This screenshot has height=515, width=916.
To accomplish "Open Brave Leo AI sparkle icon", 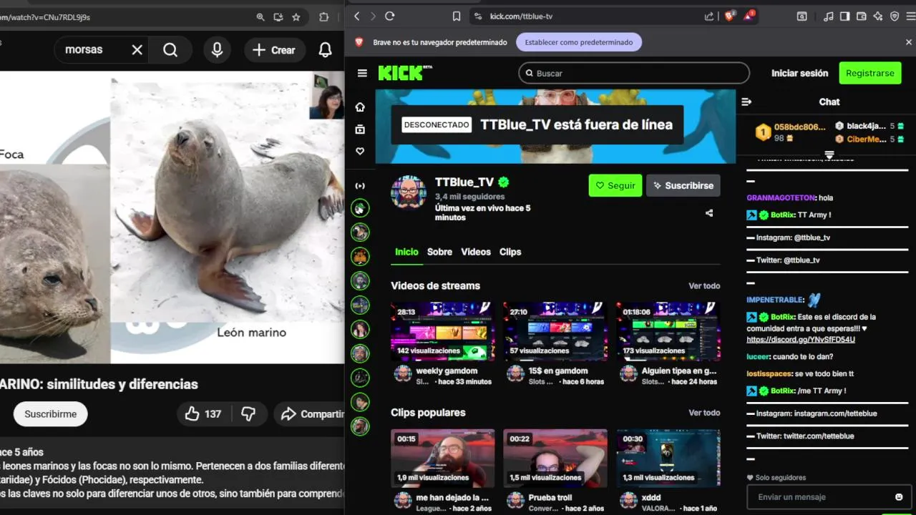I will 878,16.
